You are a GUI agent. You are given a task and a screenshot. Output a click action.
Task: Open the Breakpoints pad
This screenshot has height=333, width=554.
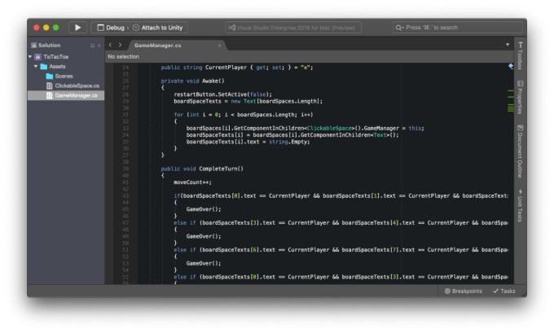click(x=464, y=291)
